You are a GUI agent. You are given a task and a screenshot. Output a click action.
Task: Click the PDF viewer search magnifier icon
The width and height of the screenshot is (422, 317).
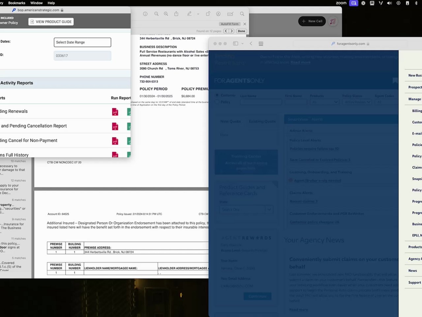pyautogui.click(x=242, y=14)
